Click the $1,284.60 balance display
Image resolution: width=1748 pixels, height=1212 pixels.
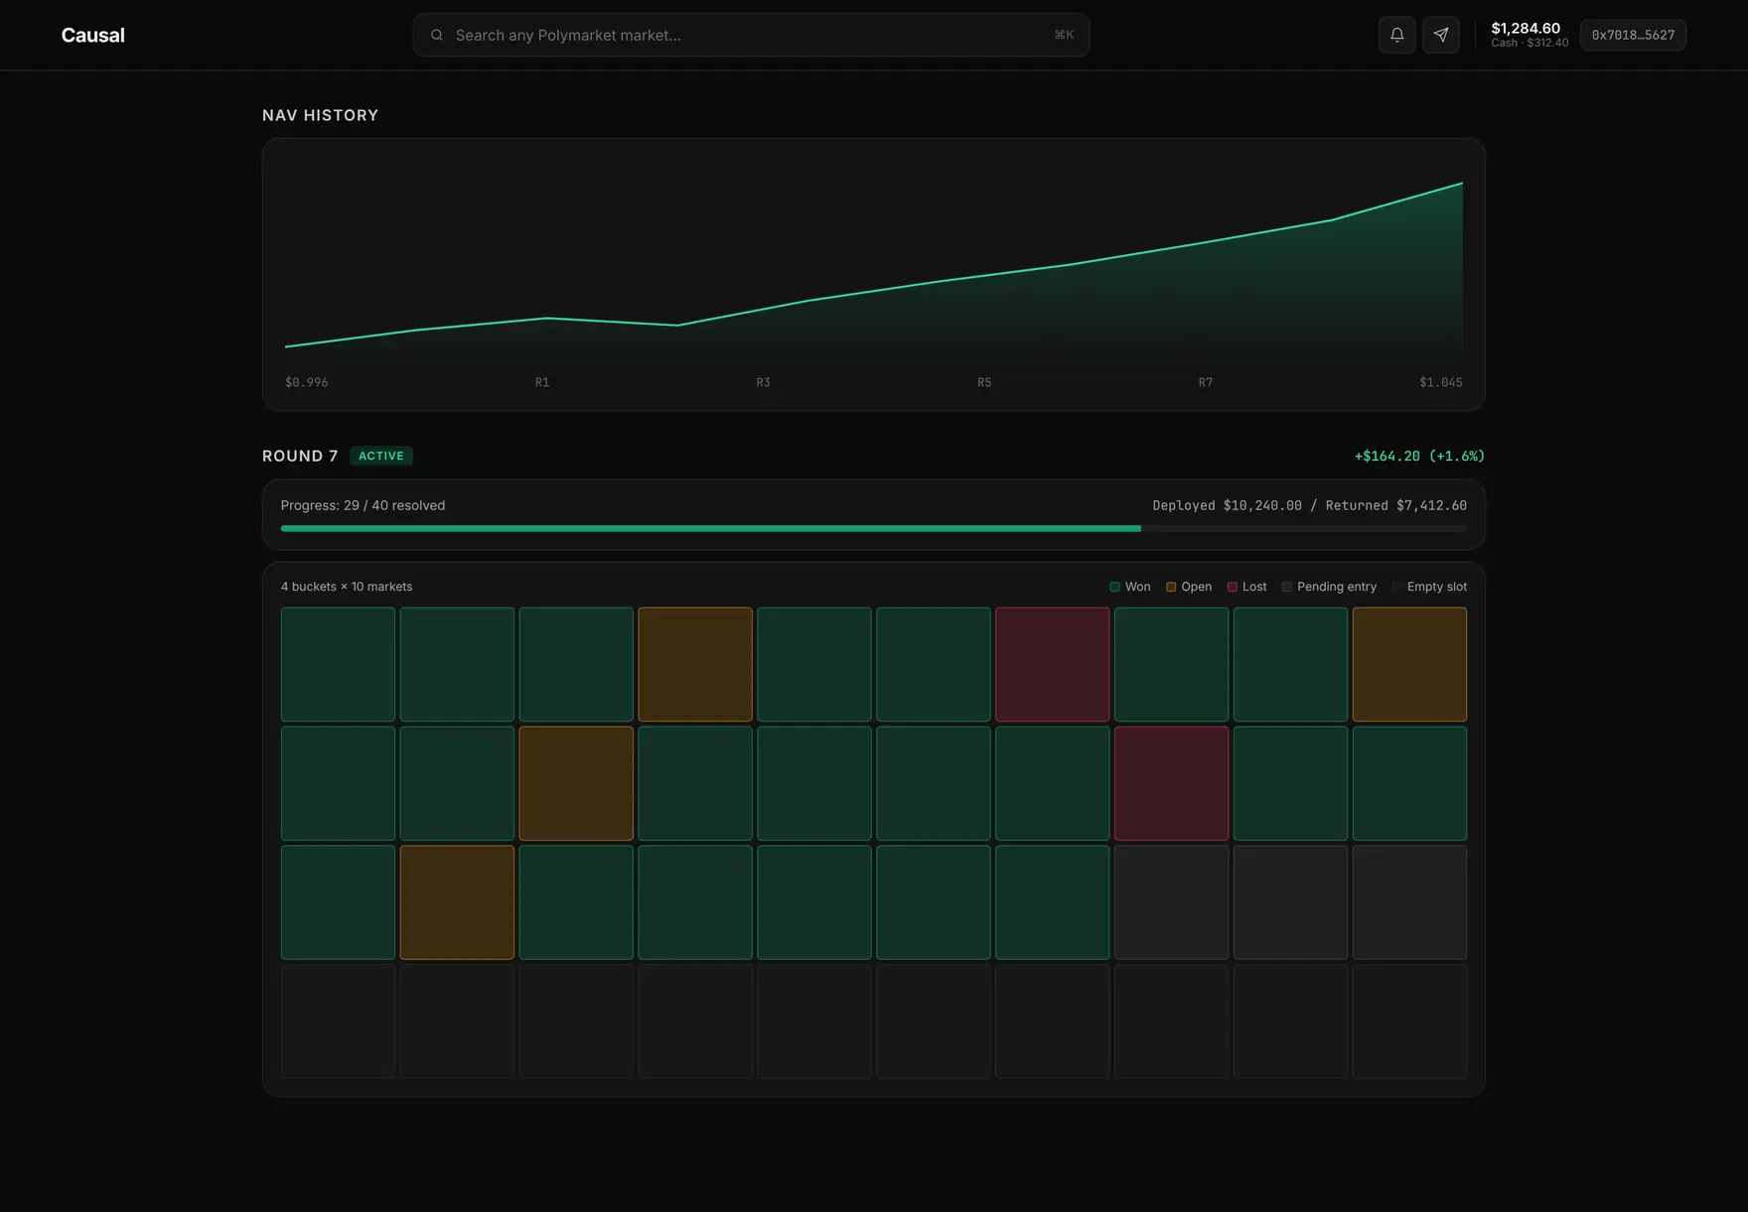[1526, 28]
